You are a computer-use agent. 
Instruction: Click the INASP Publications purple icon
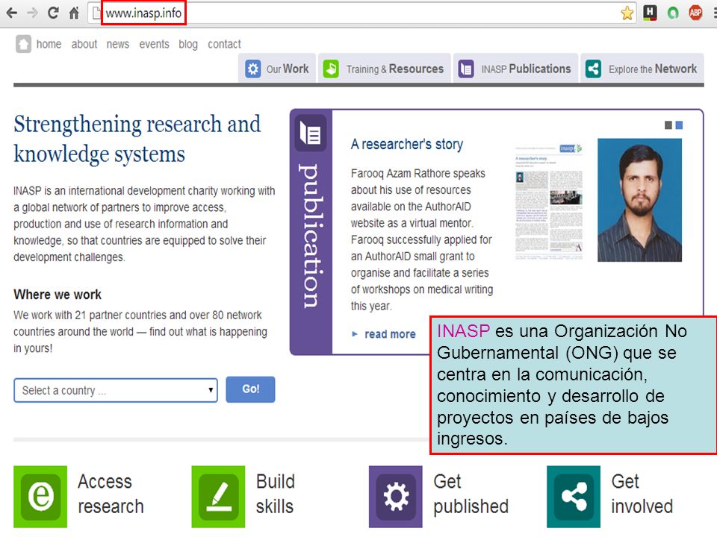point(465,69)
